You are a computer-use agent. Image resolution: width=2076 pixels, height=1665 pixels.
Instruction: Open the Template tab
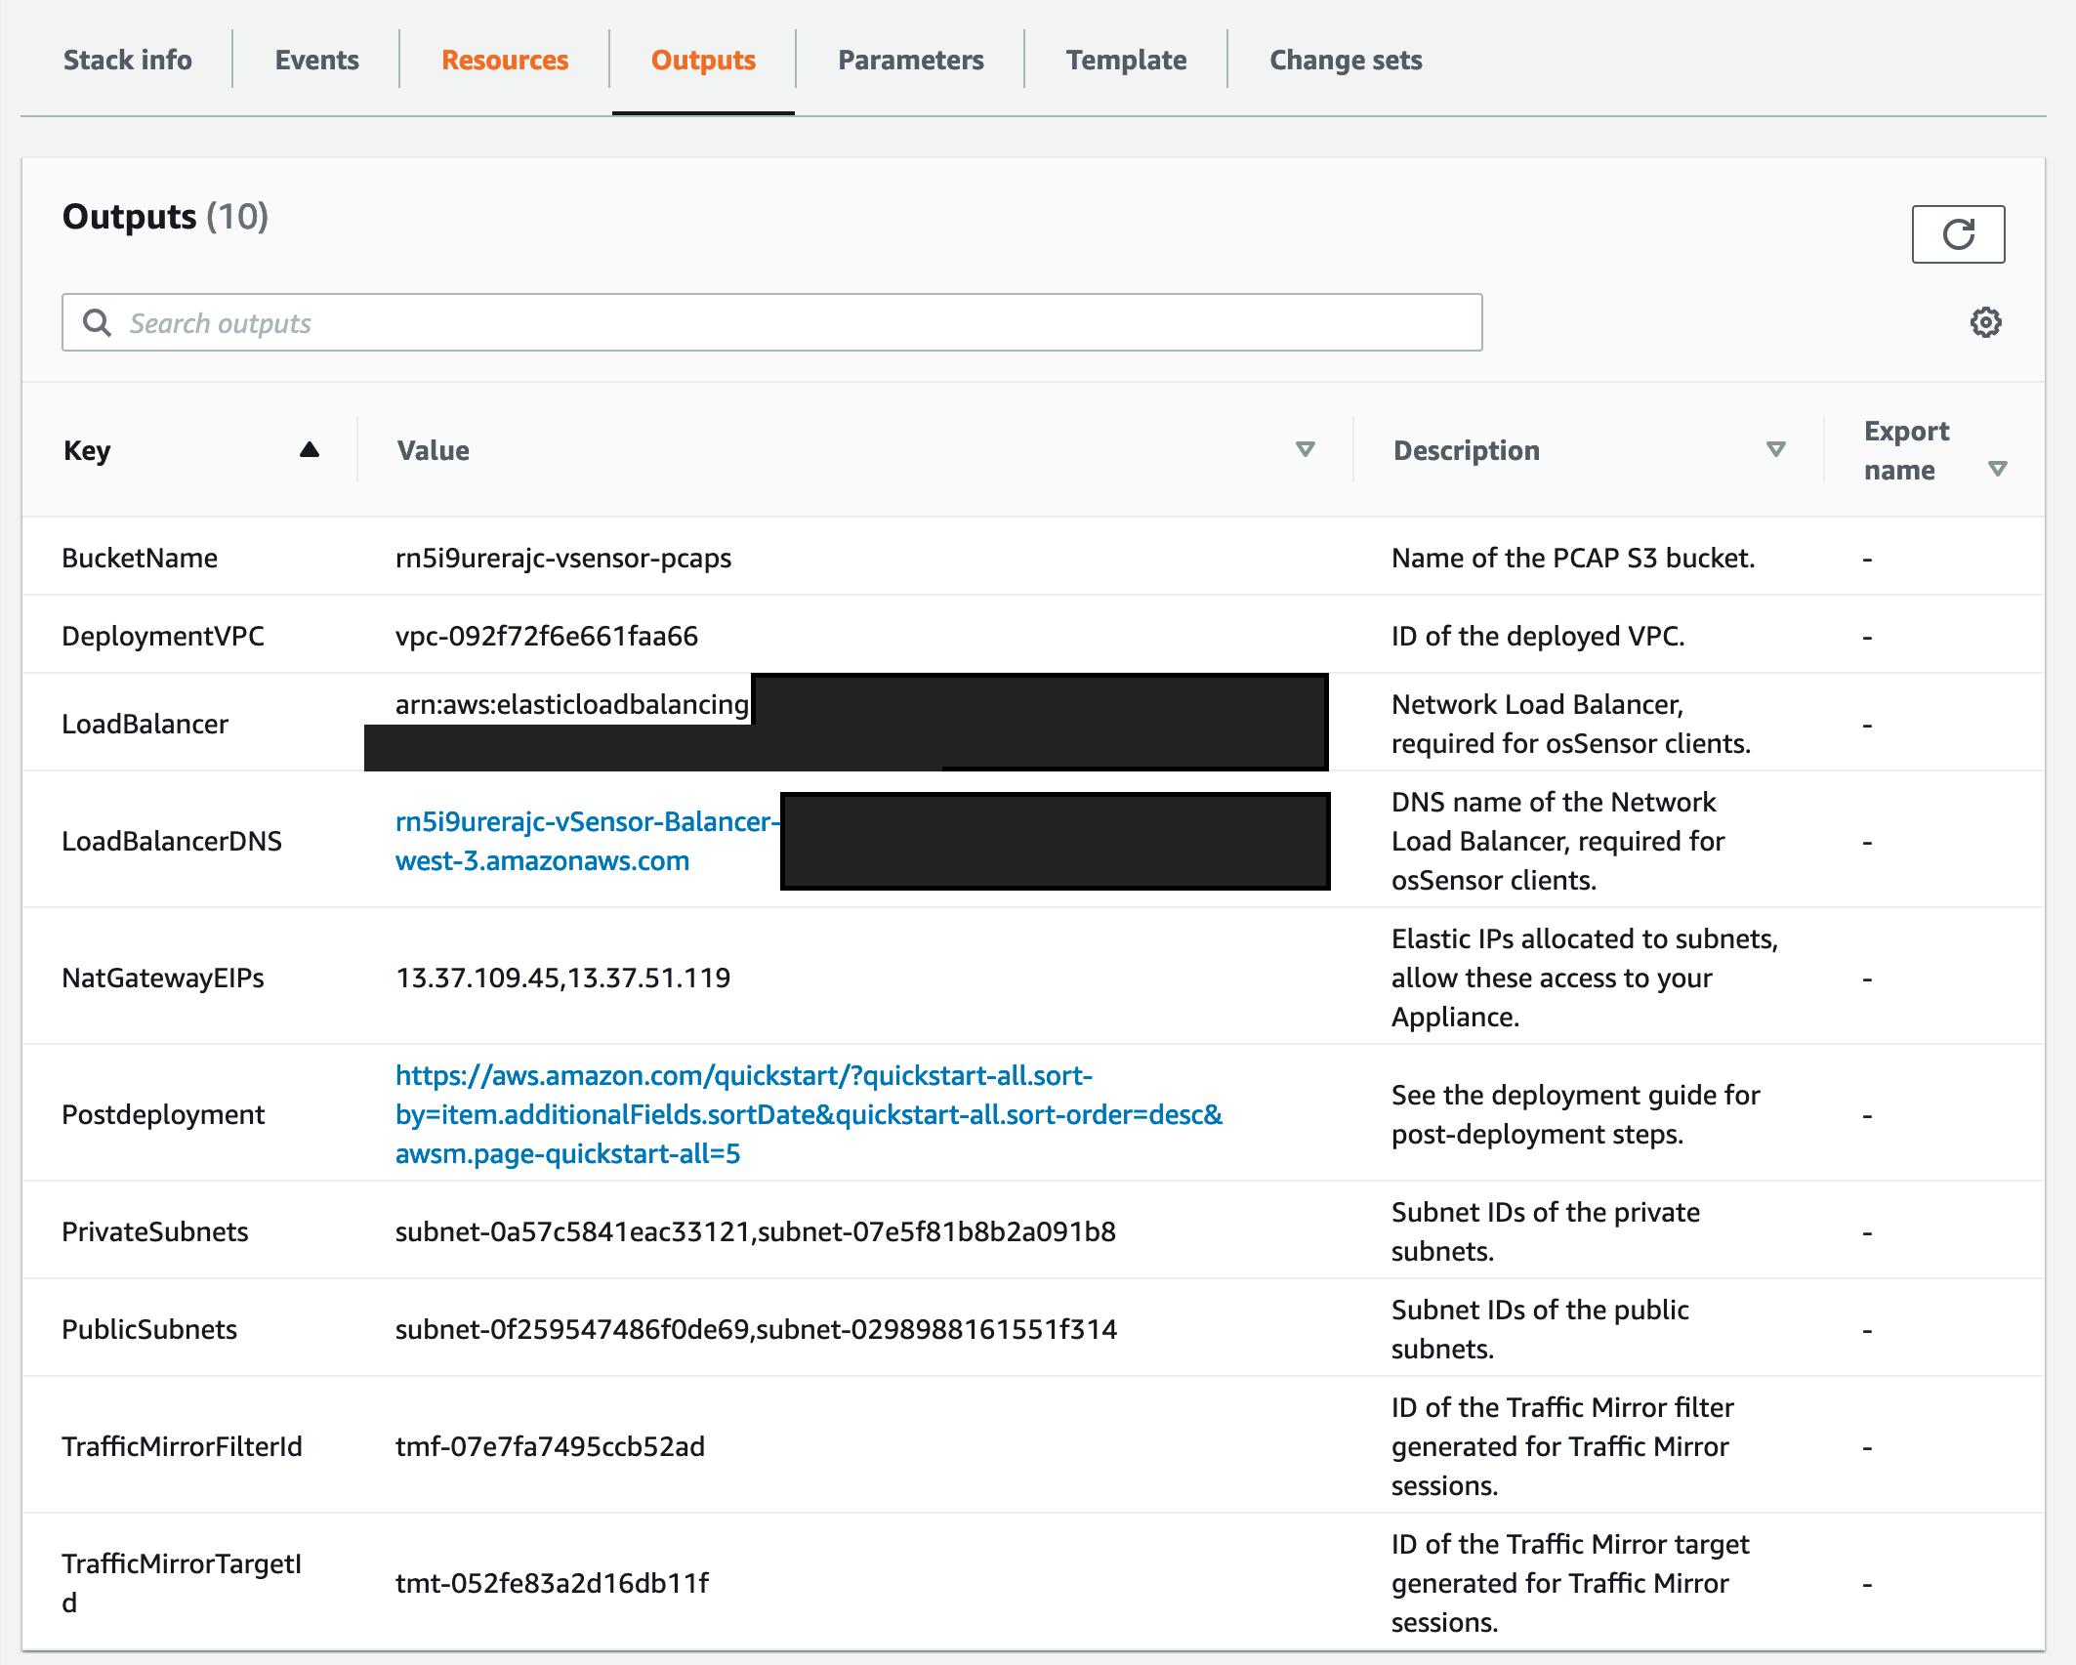point(1126,60)
